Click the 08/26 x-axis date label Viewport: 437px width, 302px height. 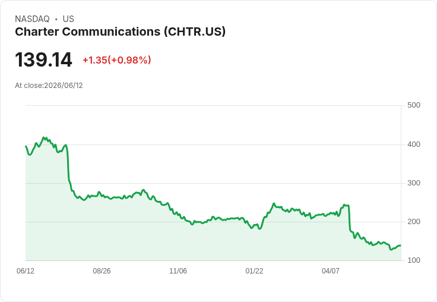point(102,270)
